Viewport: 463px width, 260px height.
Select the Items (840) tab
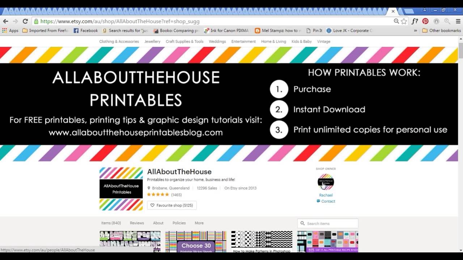click(111, 223)
